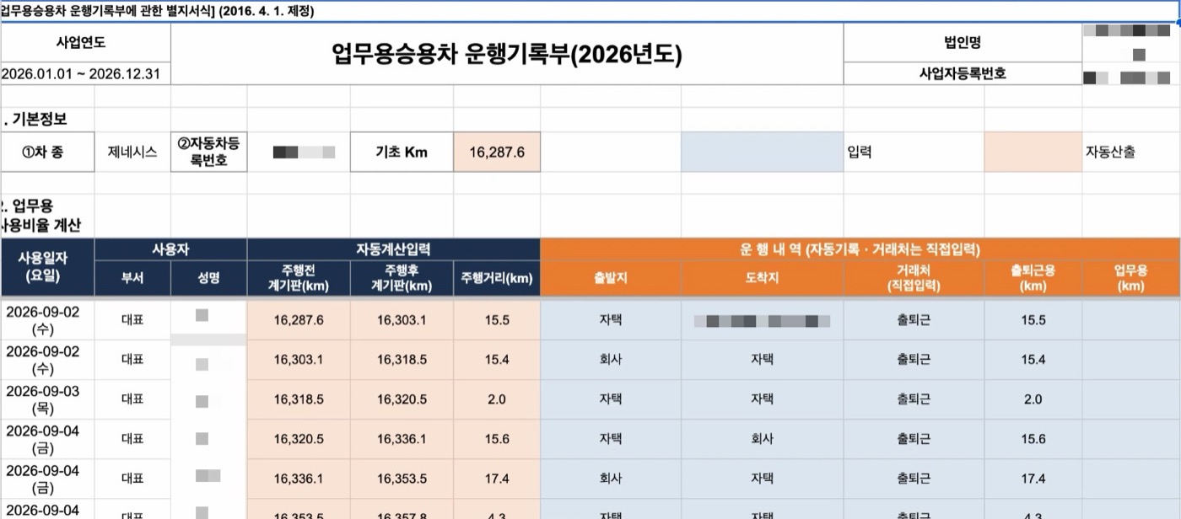The width and height of the screenshot is (1181, 519).
Task: Select the 출퇴근용 (km) column header
Action: point(1033,278)
